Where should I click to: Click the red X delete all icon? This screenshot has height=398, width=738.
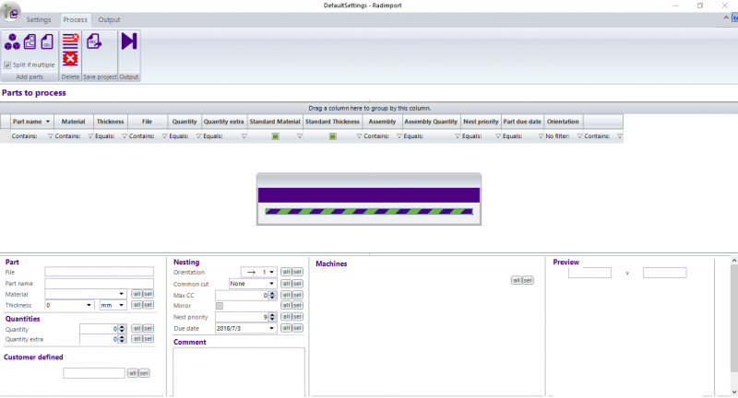70,60
